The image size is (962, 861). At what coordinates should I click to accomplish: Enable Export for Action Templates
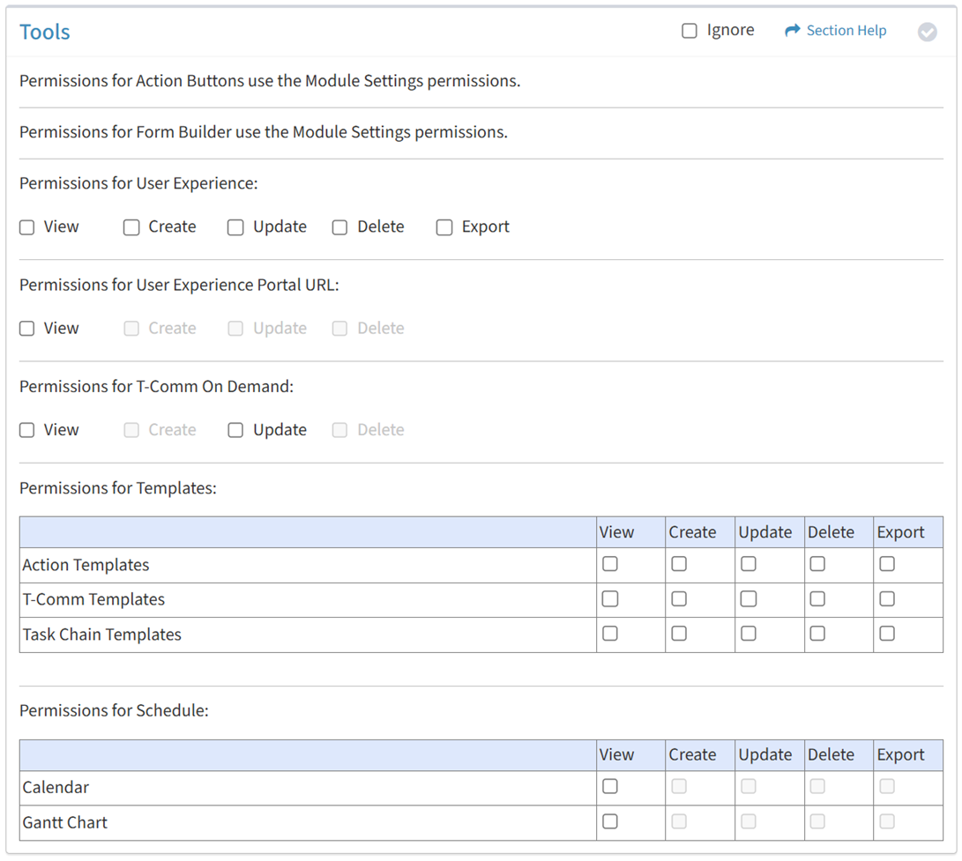[887, 564]
